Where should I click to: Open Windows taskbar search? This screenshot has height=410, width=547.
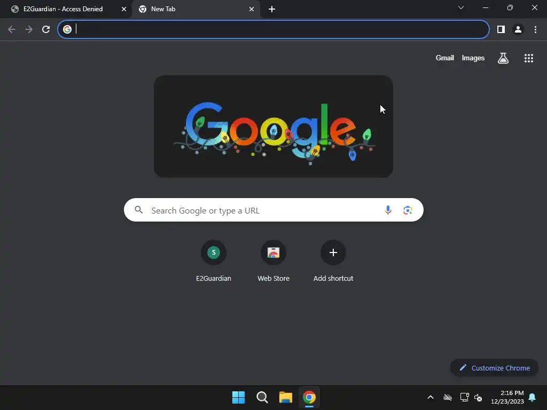click(x=262, y=397)
